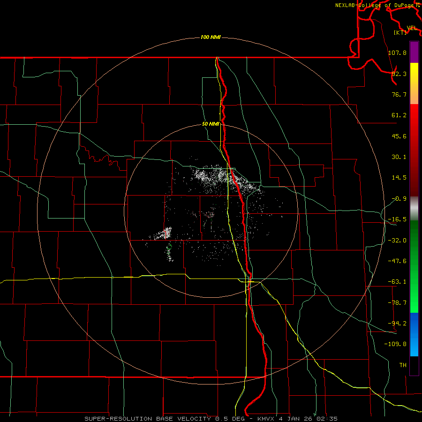Select the -47.6 velocity scale value
The height and width of the screenshot is (422, 422).
pos(397,261)
